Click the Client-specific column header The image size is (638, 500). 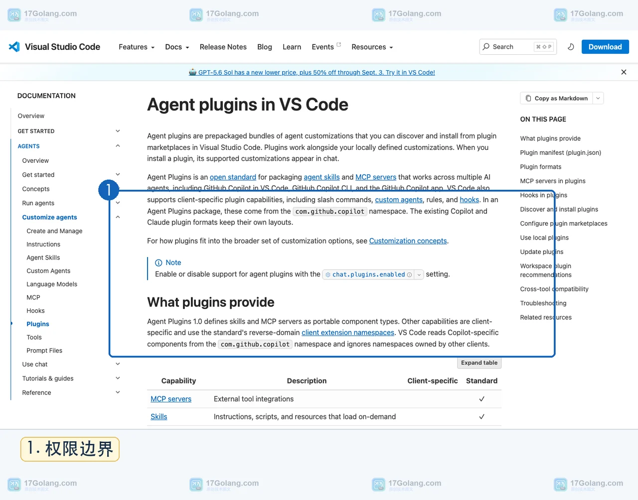[432, 381]
